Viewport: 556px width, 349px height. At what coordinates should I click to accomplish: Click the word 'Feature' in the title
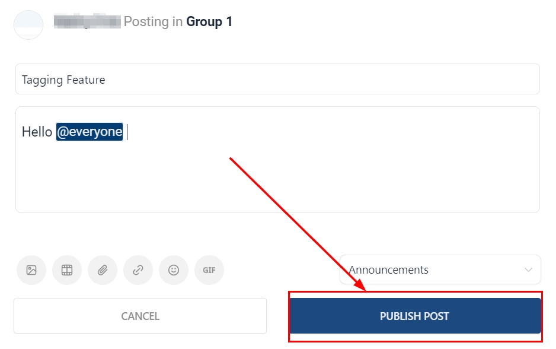click(x=85, y=80)
